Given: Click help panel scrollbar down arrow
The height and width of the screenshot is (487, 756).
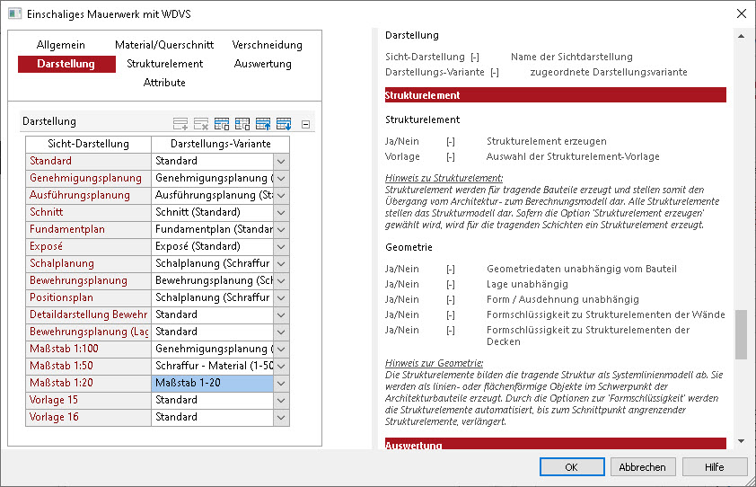Looking at the screenshot, I should point(741,440).
